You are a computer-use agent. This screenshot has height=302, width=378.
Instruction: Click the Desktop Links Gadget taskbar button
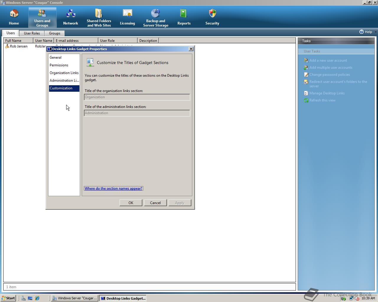coord(123,298)
